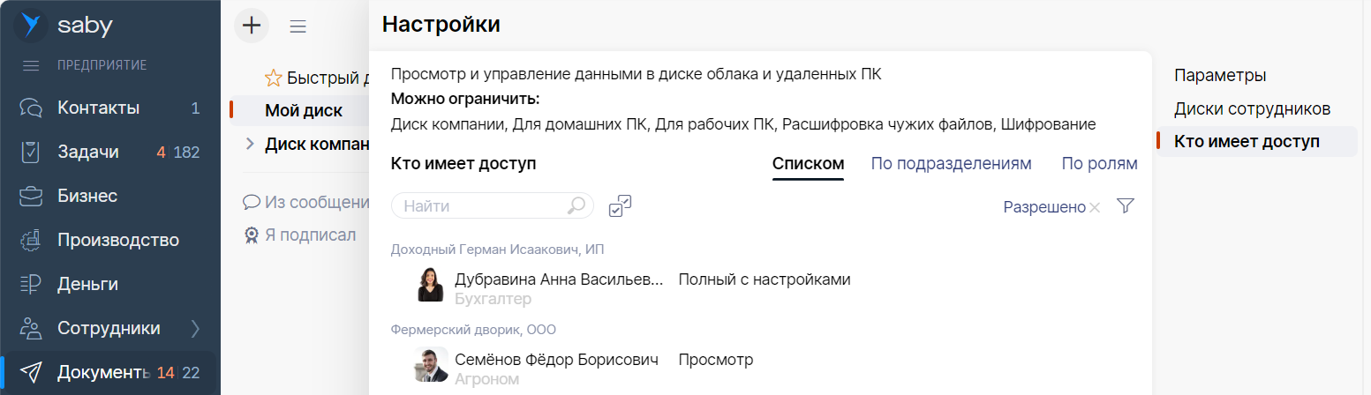Click the Saby logo icon
The image size is (1371, 395).
pos(32,26)
